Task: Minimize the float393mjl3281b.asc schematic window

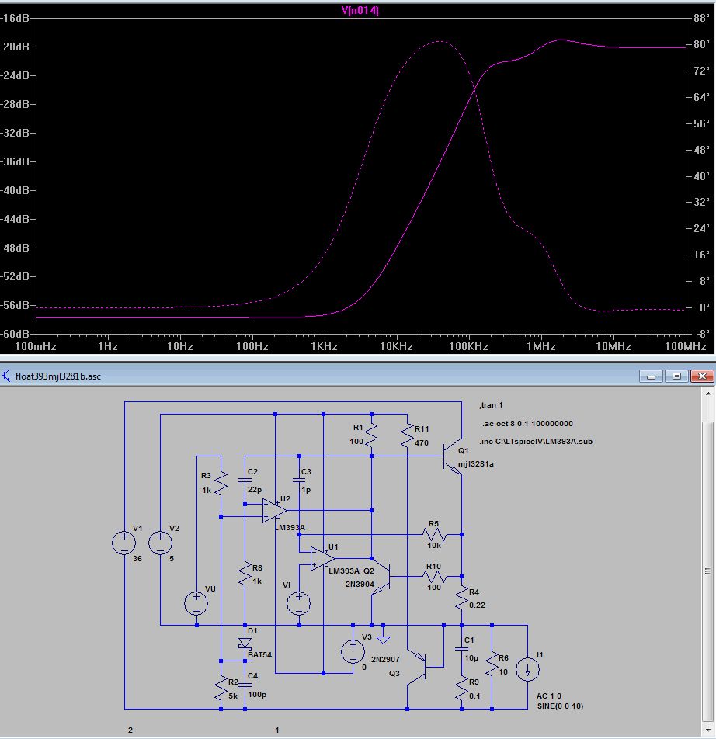Action: coord(653,376)
